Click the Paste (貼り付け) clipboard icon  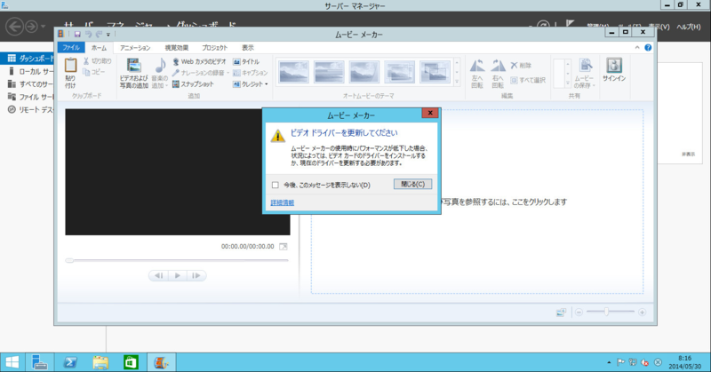coord(70,66)
